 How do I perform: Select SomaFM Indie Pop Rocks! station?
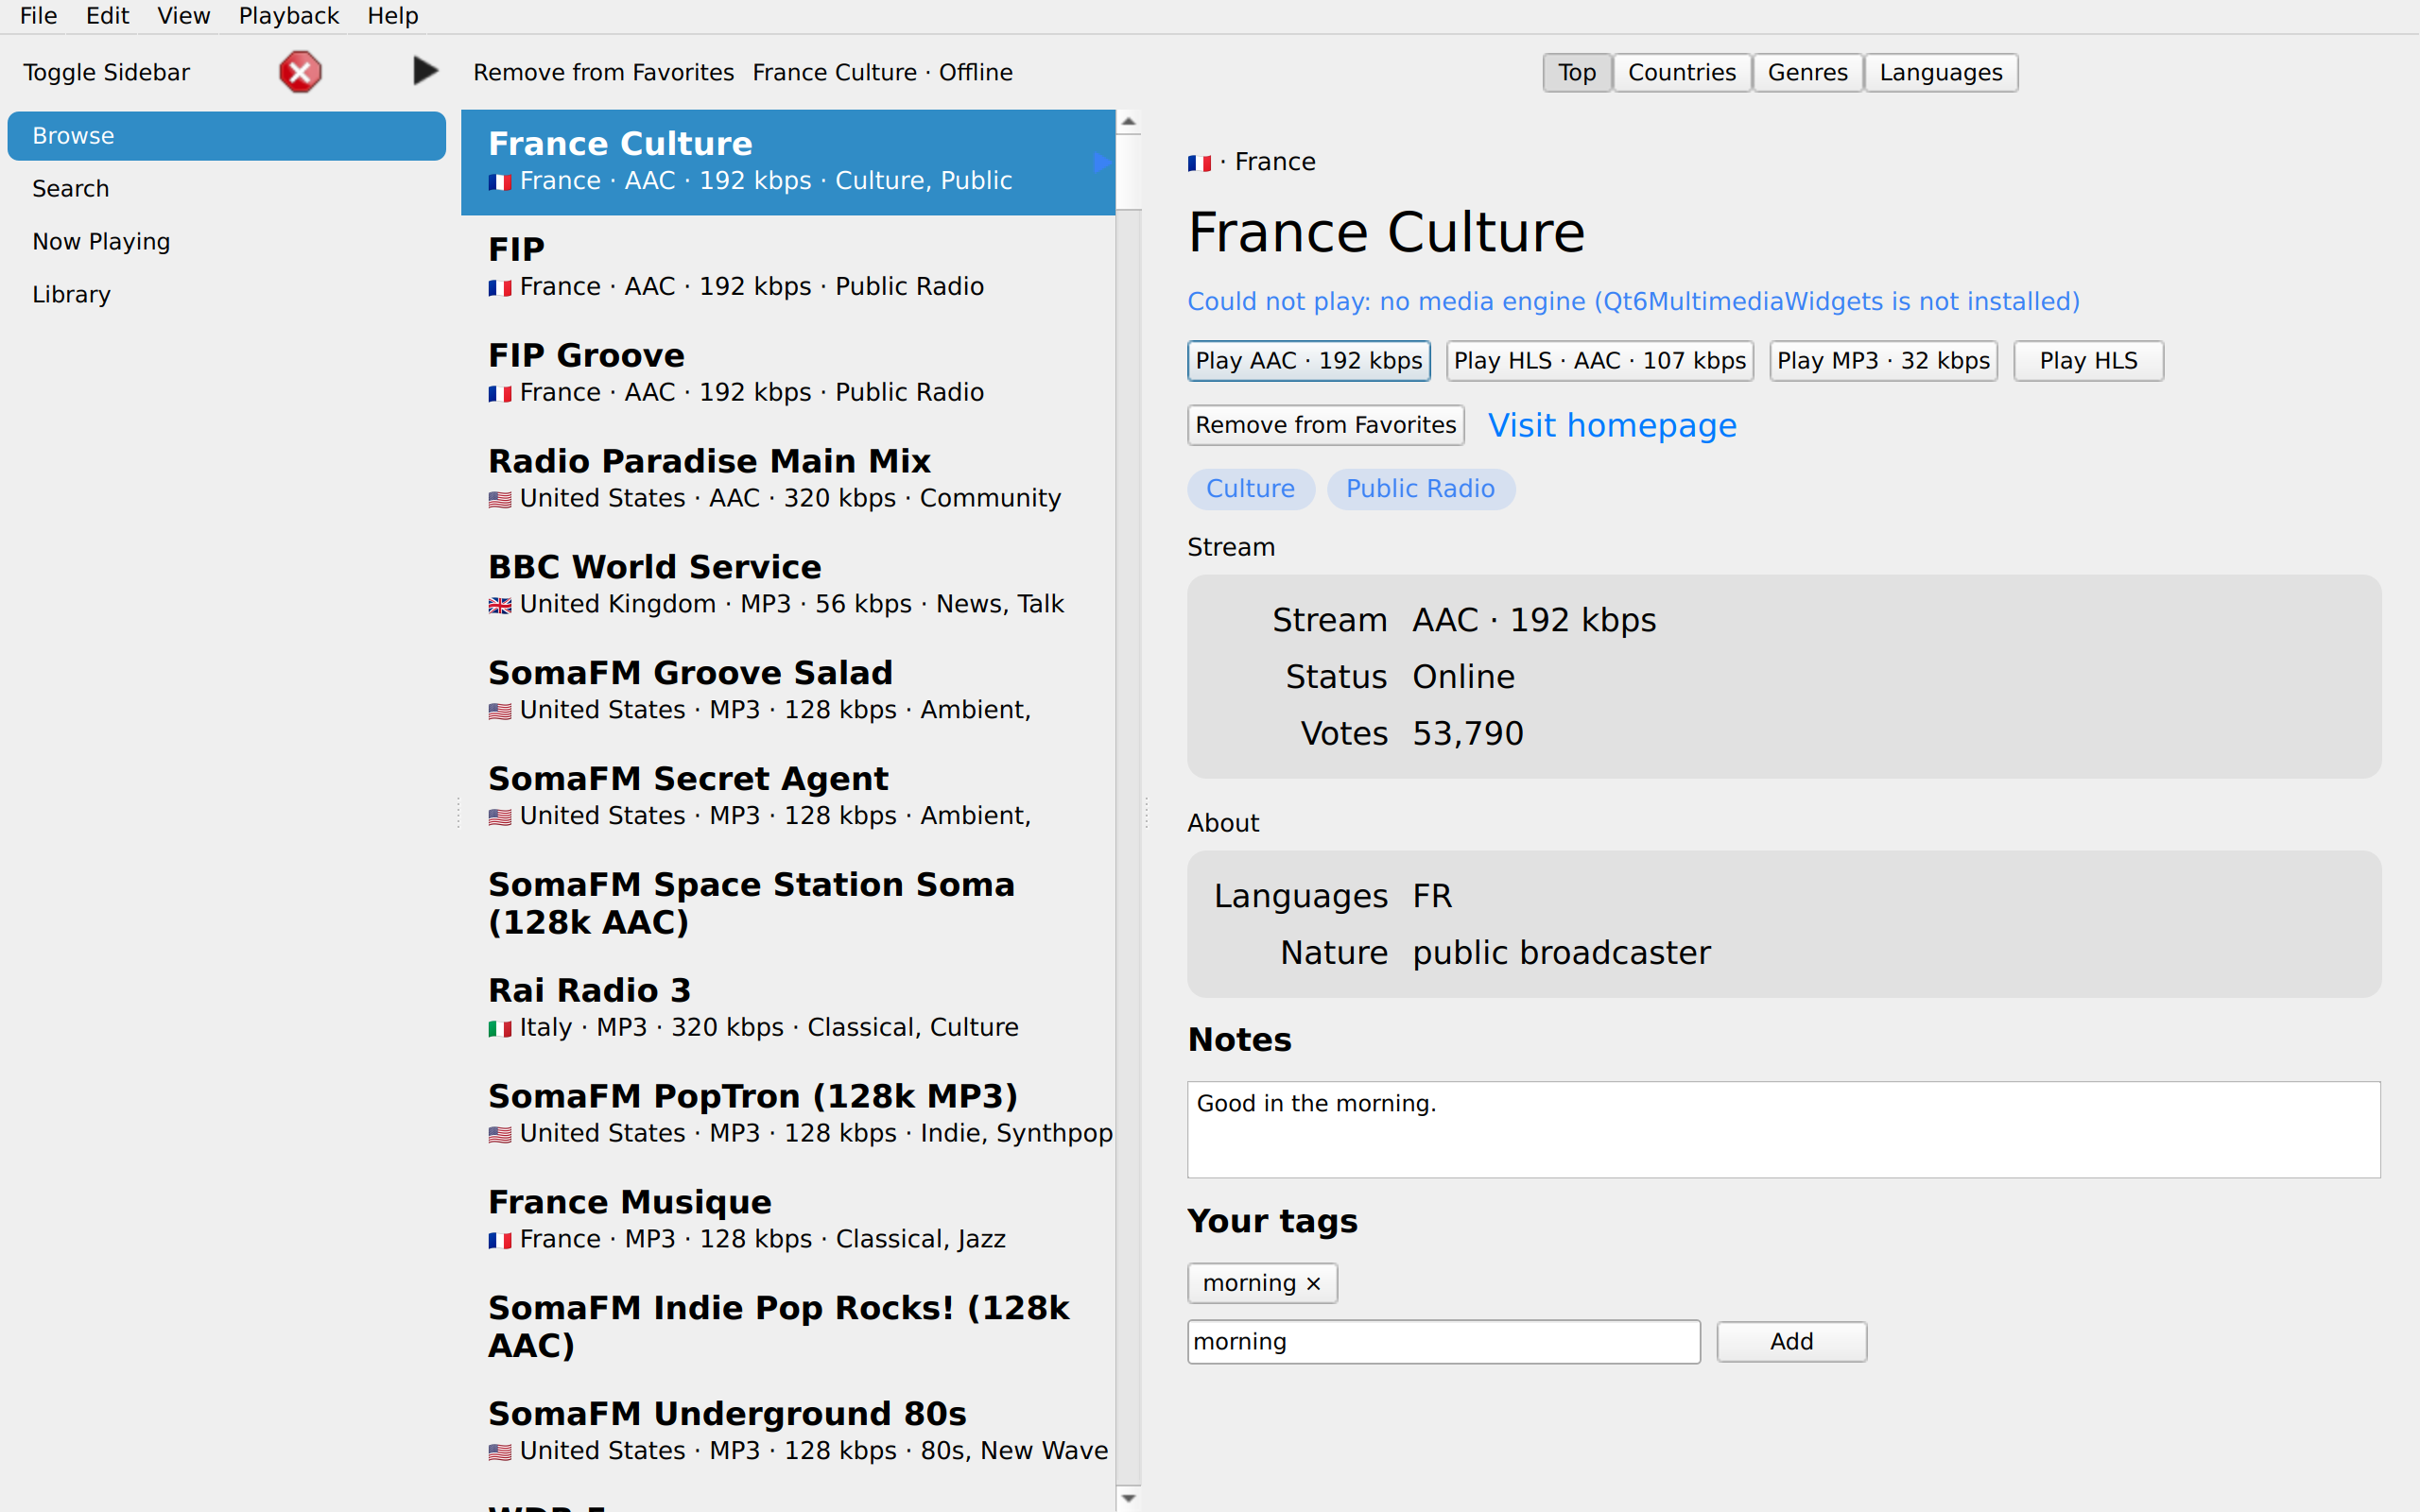pyautogui.click(x=787, y=1328)
